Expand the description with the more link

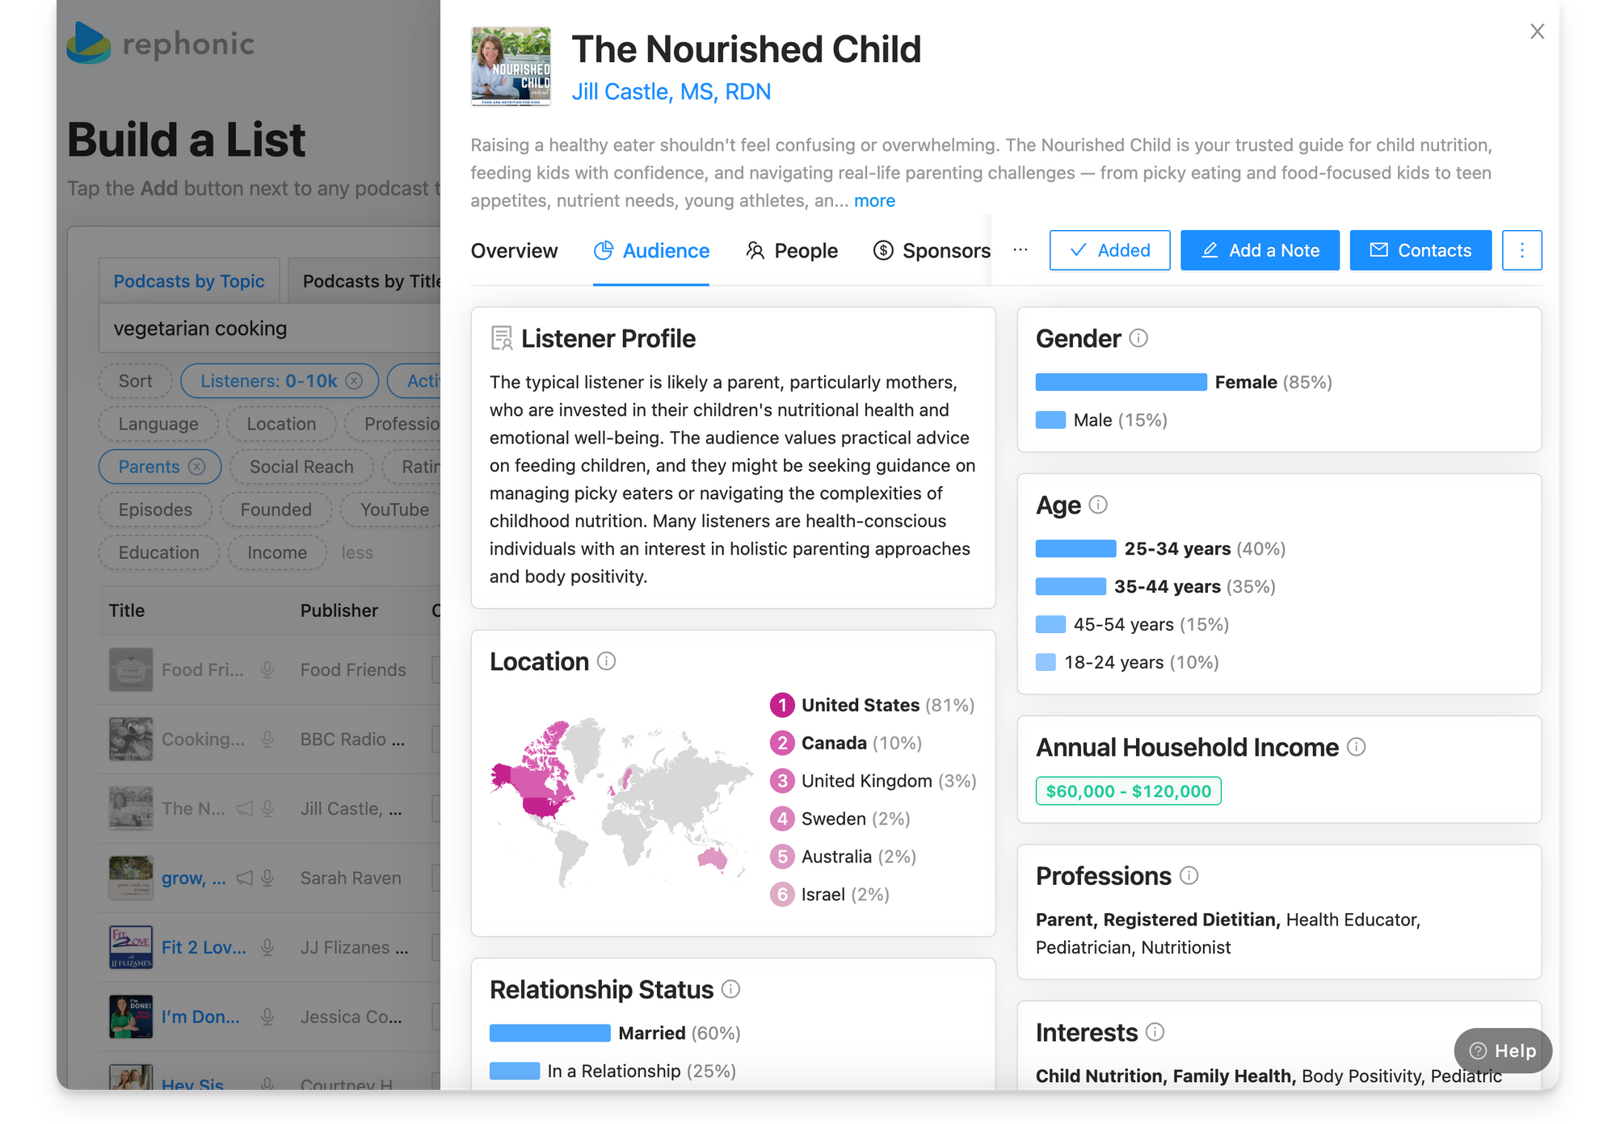874,200
